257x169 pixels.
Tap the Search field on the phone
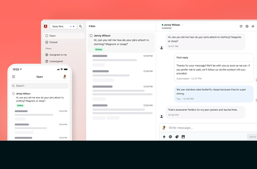(40, 86)
